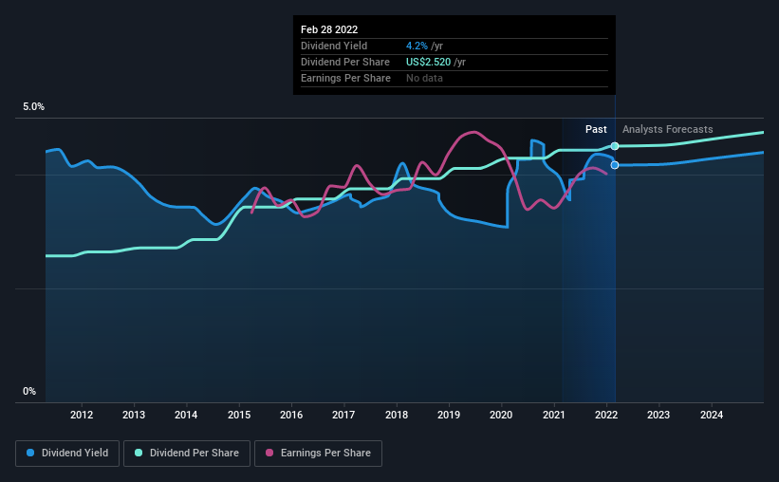This screenshot has height=482, width=779.
Task: Click the 2020 x-axis year label
Action: (501, 415)
